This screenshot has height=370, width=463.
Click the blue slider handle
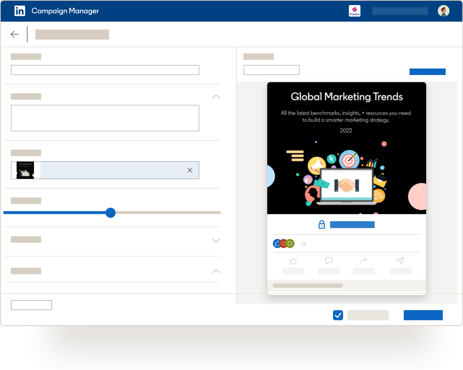pyautogui.click(x=111, y=213)
